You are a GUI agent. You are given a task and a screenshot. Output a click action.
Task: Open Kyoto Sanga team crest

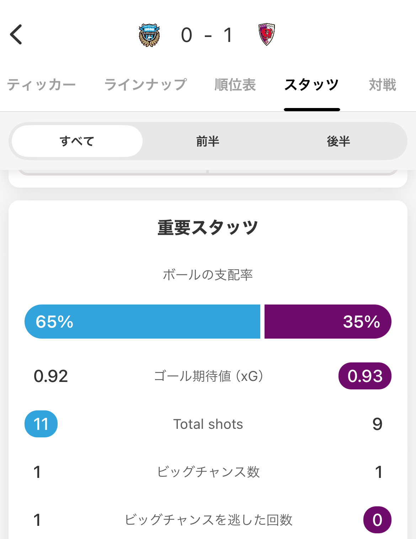coord(267,35)
